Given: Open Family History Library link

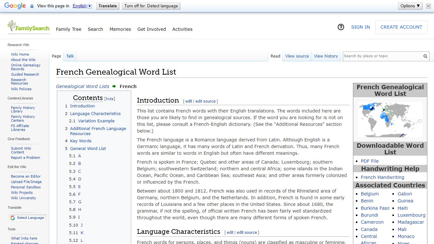Looking at the screenshot, I should tap(23, 110).
